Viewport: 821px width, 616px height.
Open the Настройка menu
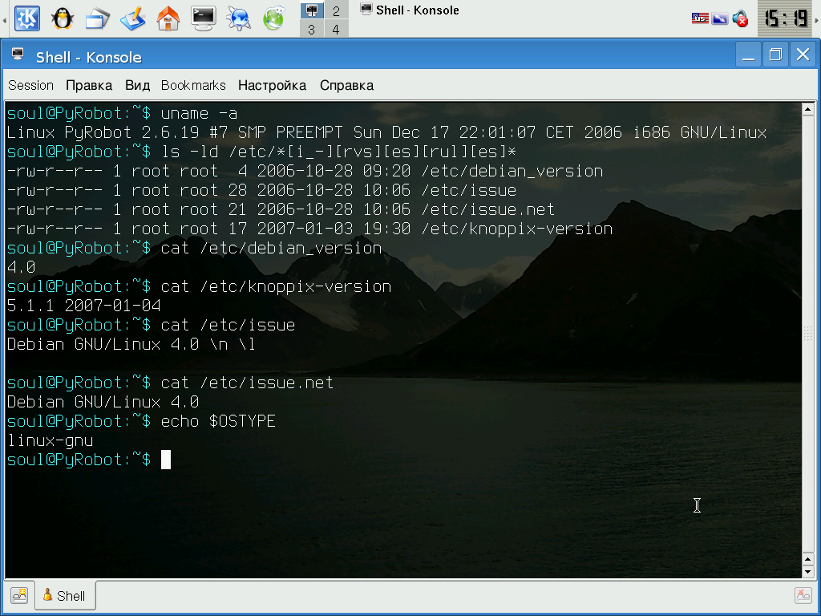(272, 85)
